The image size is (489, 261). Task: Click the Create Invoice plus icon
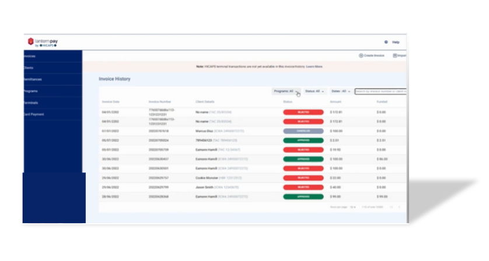pyautogui.click(x=361, y=55)
